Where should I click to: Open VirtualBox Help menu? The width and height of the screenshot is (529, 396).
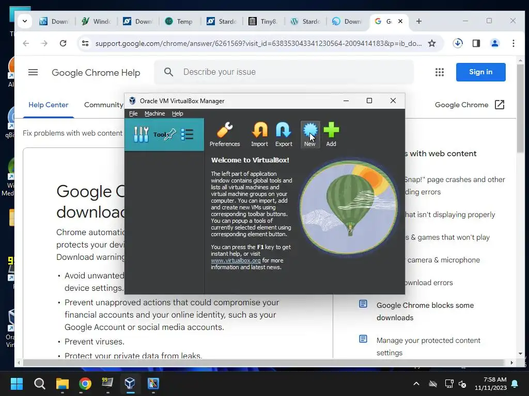click(x=178, y=113)
